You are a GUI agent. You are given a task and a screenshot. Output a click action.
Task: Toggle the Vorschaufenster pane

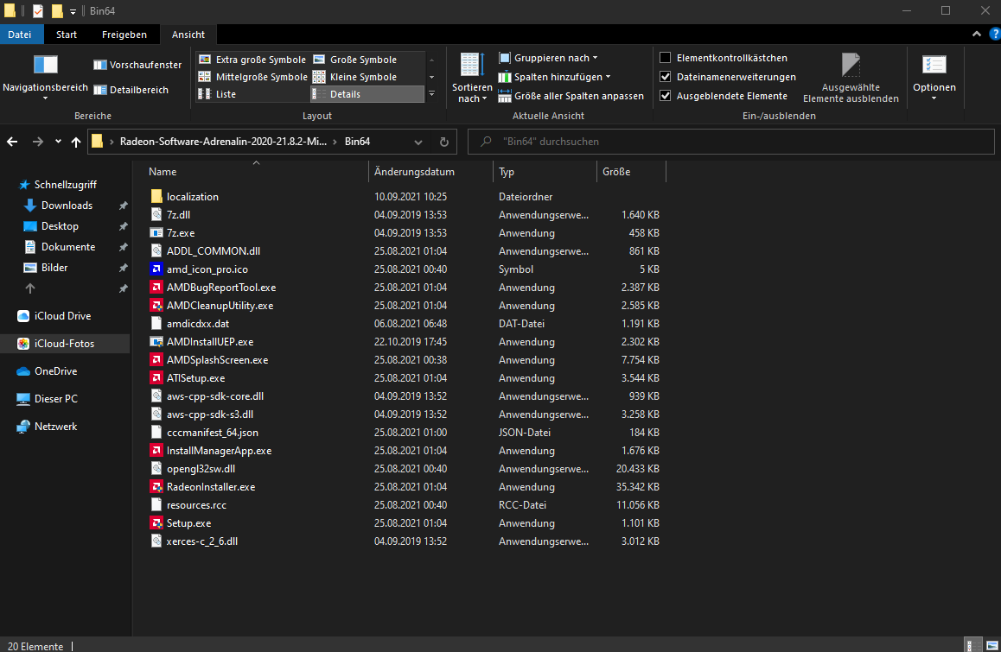(137, 65)
